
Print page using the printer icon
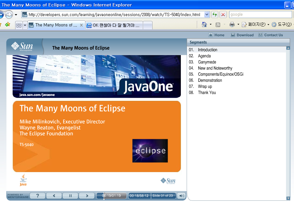click(232, 24)
